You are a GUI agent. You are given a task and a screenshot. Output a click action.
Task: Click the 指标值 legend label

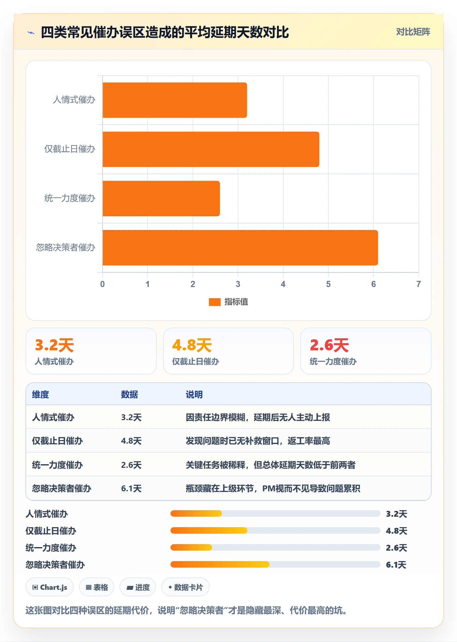coord(236,302)
